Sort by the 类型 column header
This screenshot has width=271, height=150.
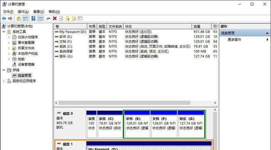tap(102, 26)
